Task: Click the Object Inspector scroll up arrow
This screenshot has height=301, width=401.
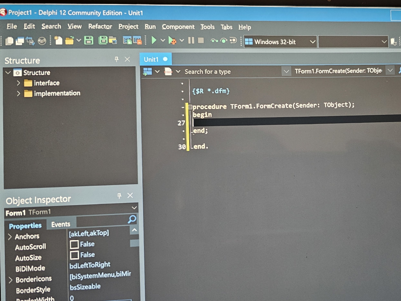Action: pyautogui.click(x=134, y=230)
